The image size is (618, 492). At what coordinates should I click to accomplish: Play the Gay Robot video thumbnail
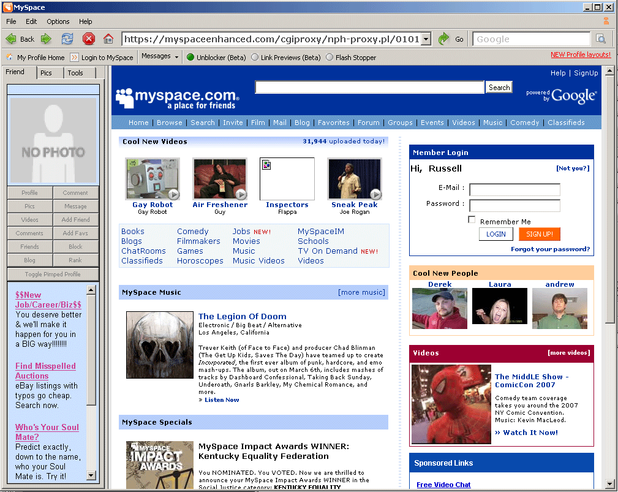[153, 179]
